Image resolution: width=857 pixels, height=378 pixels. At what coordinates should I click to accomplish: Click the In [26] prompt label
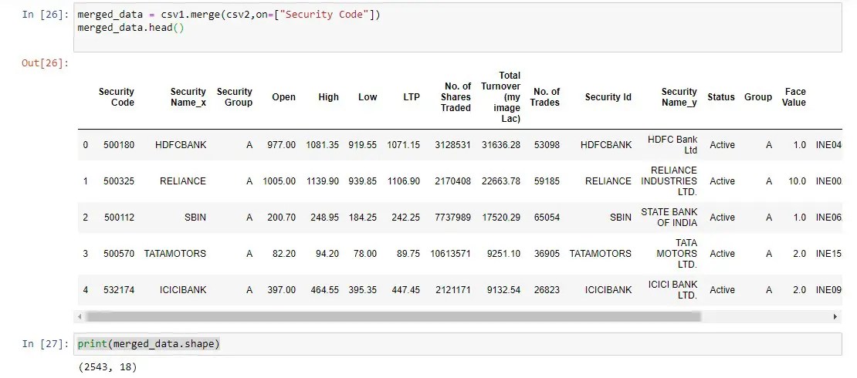[46, 15]
